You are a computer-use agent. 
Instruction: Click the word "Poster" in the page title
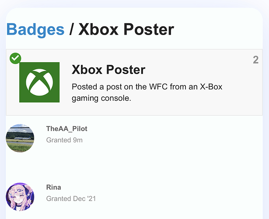[149, 30]
